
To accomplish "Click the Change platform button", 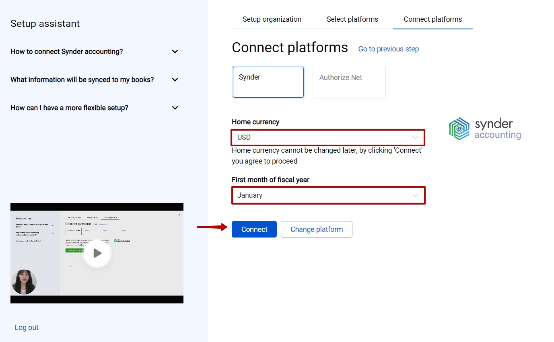I will click(x=317, y=229).
